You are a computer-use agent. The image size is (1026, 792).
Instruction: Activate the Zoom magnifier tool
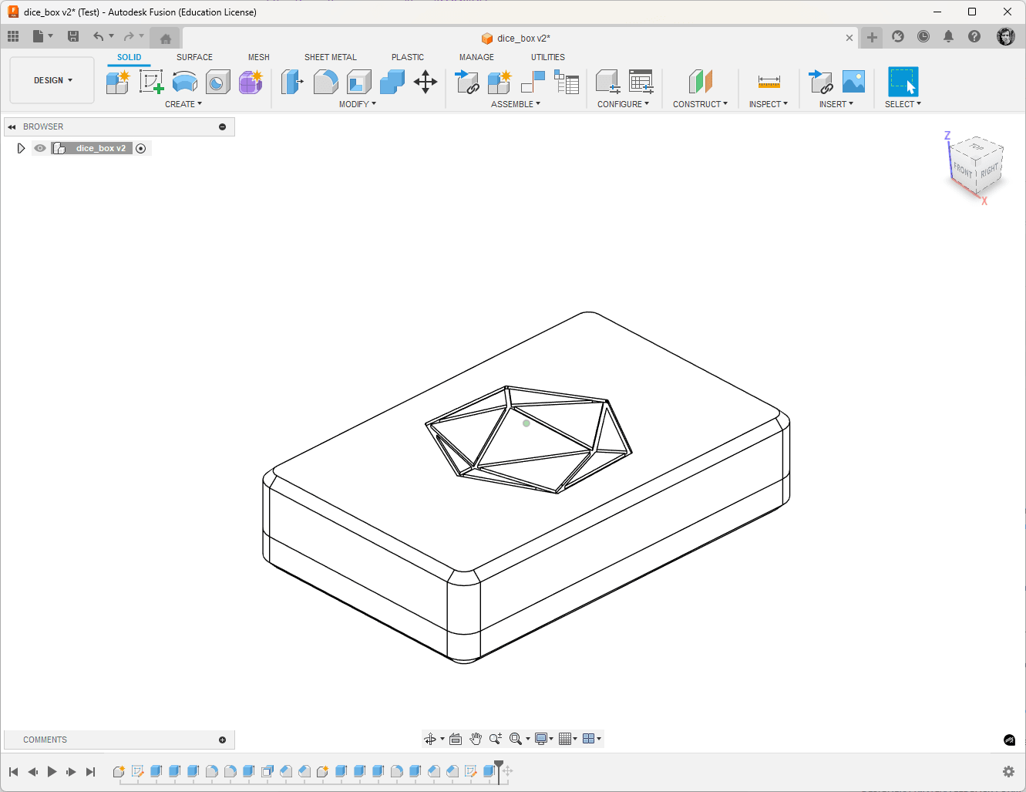(x=496, y=739)
